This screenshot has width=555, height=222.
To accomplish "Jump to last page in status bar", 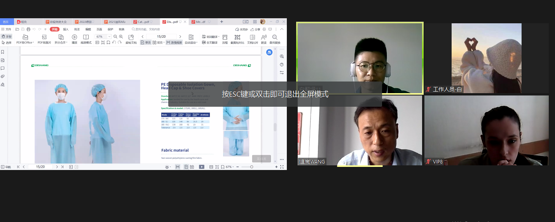I will [62, 167].
